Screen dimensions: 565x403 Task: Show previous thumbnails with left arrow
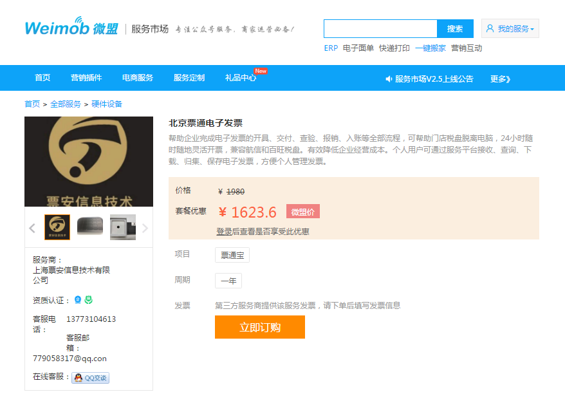click(32, 228)
